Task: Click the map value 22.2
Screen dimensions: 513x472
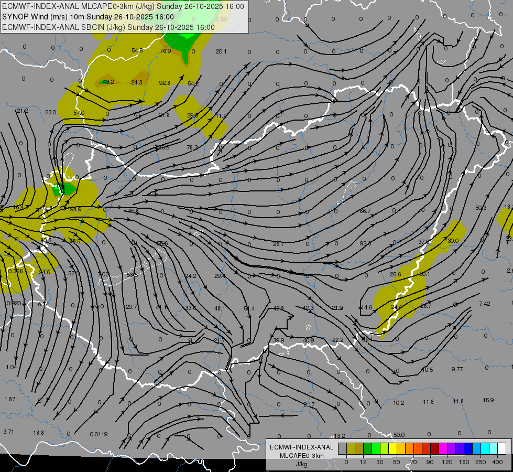Action: coord(337,340)
